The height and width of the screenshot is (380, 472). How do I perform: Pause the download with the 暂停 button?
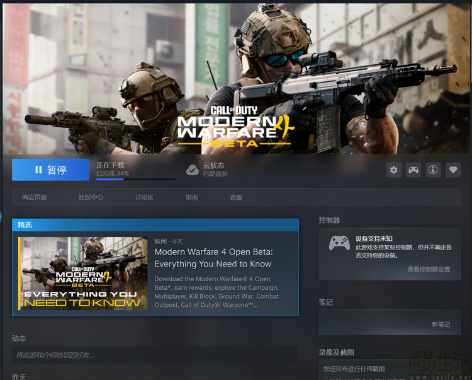coord(50,170)
